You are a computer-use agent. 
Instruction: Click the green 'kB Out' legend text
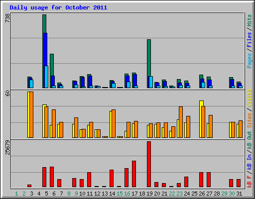pyautogui.click(x=249, y=140)
